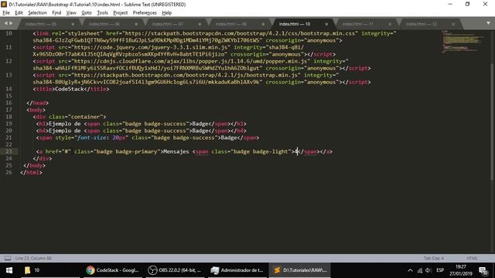
Task: Open the Find menu
Action: (56, 13)
